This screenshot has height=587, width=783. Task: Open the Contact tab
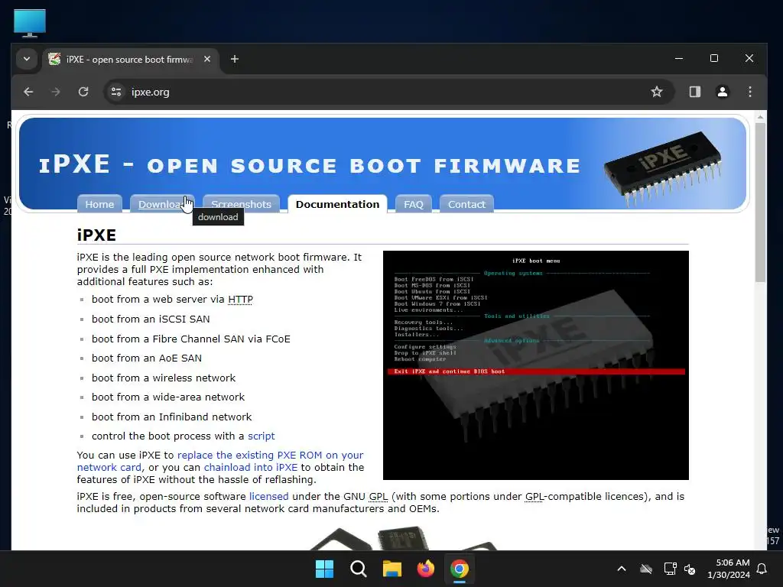(466, 204)
